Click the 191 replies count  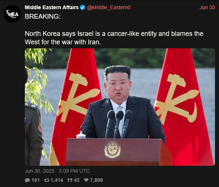(35, 180)
